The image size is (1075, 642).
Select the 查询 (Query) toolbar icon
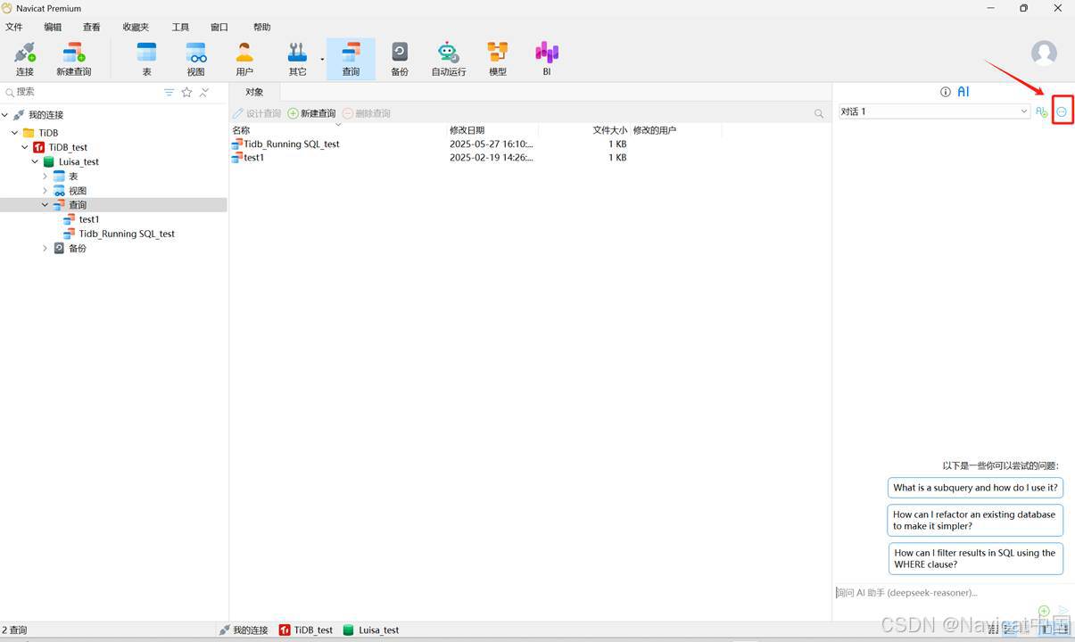point(351,53)
